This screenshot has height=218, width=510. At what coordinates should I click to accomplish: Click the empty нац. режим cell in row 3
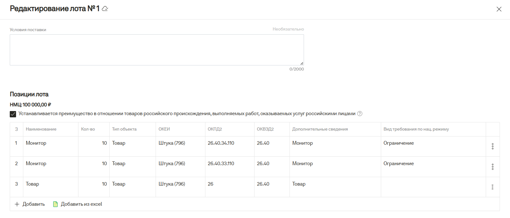click(433, 187)
